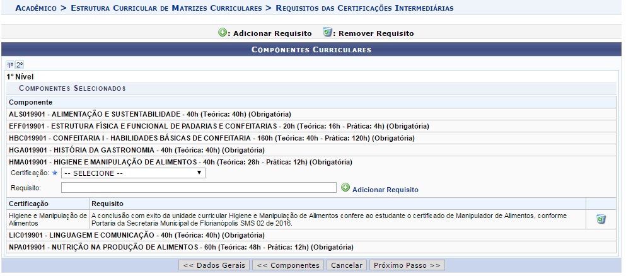Select the EFF019901 Estrutura Física e Funcional component
626x276 pixels.
point(218,126)
